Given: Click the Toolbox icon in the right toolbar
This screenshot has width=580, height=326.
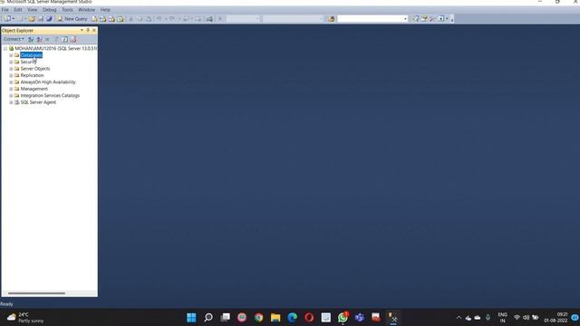Looking at the screenshot, I should pyautogui.click(x=433, y=18).
